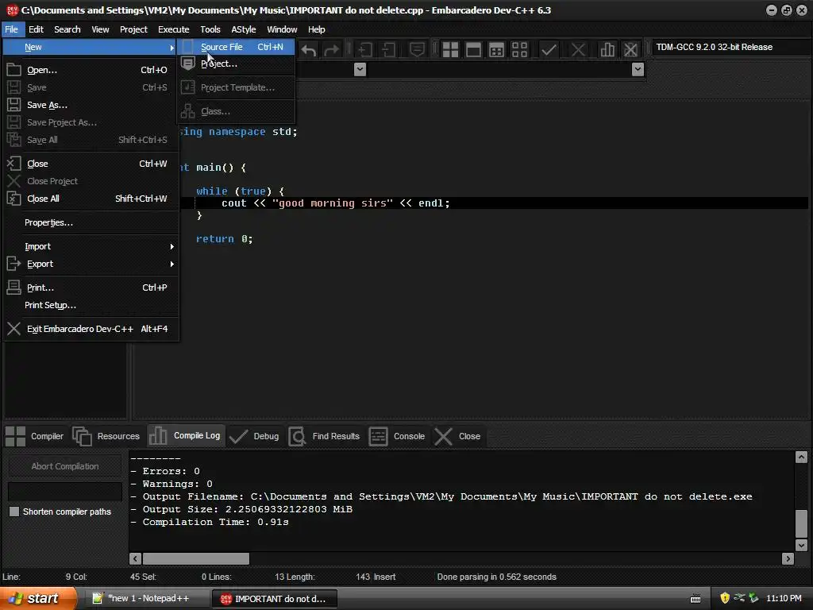Click the Debug checkmark toolbar icon
Screen dimensions: 813x610
tap(549, 50)
